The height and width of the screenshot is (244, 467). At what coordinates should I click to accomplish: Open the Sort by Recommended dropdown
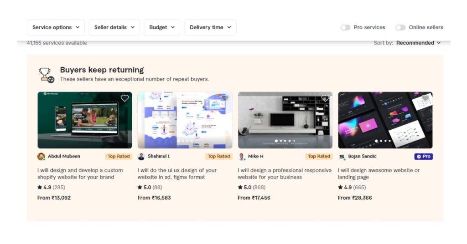coord(419,43)
